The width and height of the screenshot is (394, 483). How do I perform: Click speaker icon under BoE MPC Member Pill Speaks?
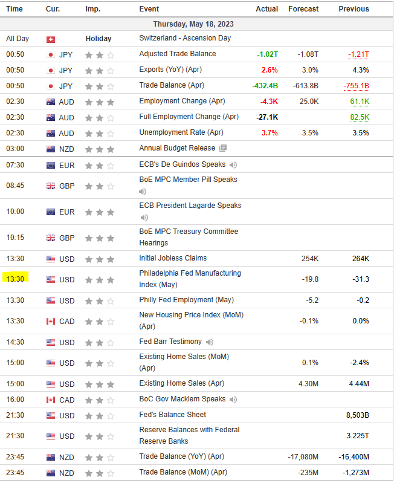point(143,192)
